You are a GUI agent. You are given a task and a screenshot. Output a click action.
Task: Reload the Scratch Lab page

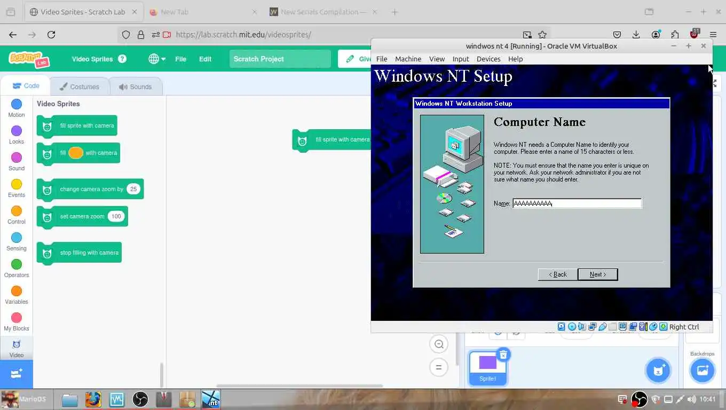(x=51, y=35)
